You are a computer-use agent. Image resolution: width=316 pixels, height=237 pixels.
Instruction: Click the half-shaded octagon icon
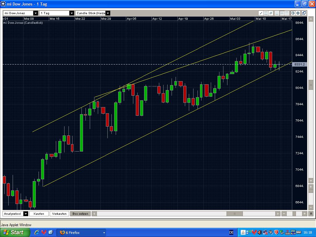point(293,13)
